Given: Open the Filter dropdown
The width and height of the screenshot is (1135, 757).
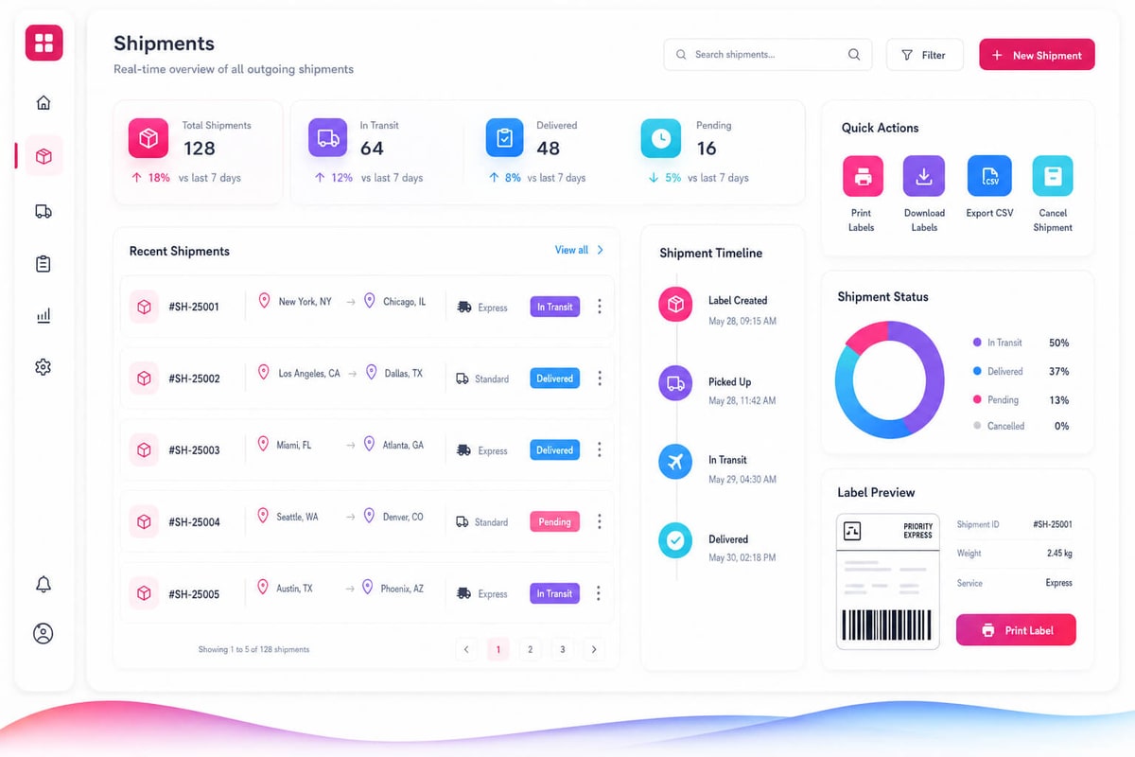Looking at the screenshot, I should pyautogui.click(x=924, y=55).
